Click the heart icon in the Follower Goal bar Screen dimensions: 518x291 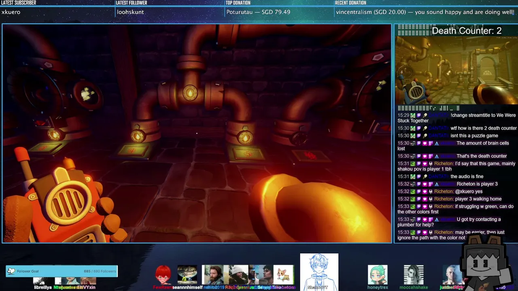11,271
